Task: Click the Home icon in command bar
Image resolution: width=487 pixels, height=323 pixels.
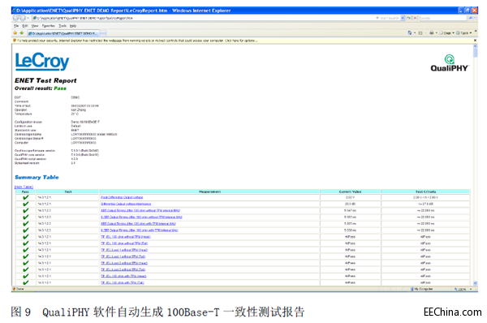Action: tap(410, 32)
